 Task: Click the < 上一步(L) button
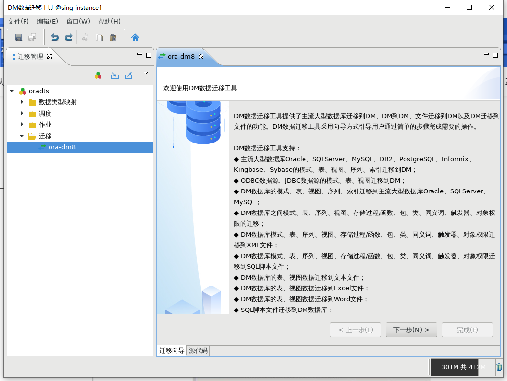tap(355, 330)
